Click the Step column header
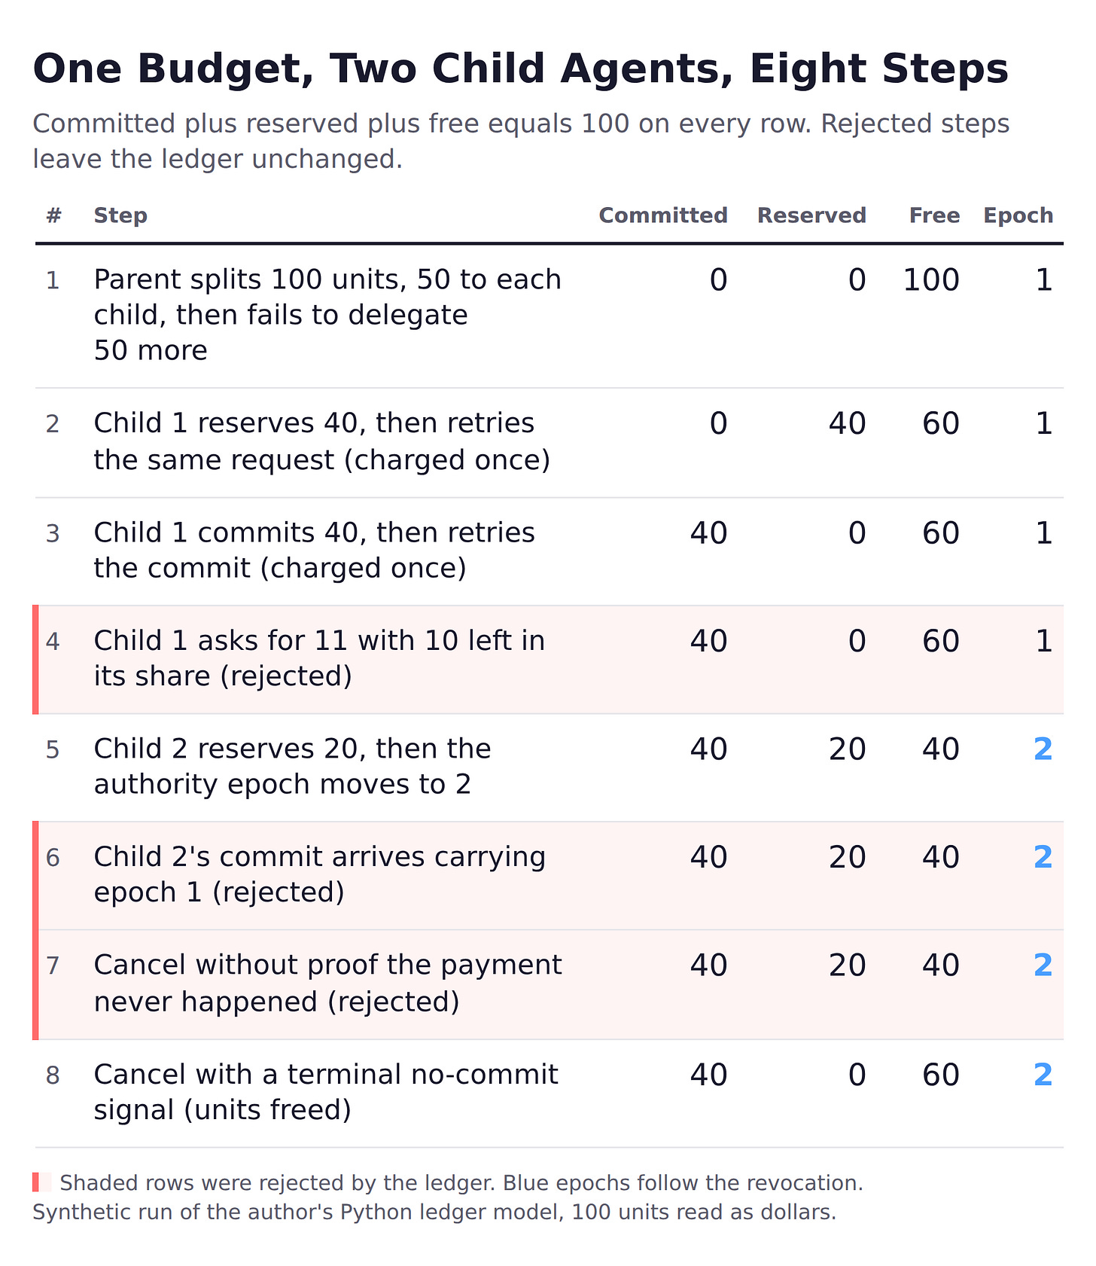Viewport: 1096px width, 1266px height. [x=120, y=215]
